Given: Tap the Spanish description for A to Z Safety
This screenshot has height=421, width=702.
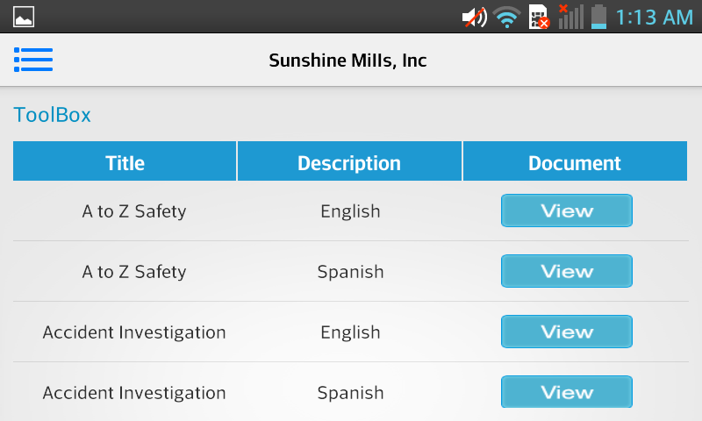Looking at the screenshot, I should 350,272.
